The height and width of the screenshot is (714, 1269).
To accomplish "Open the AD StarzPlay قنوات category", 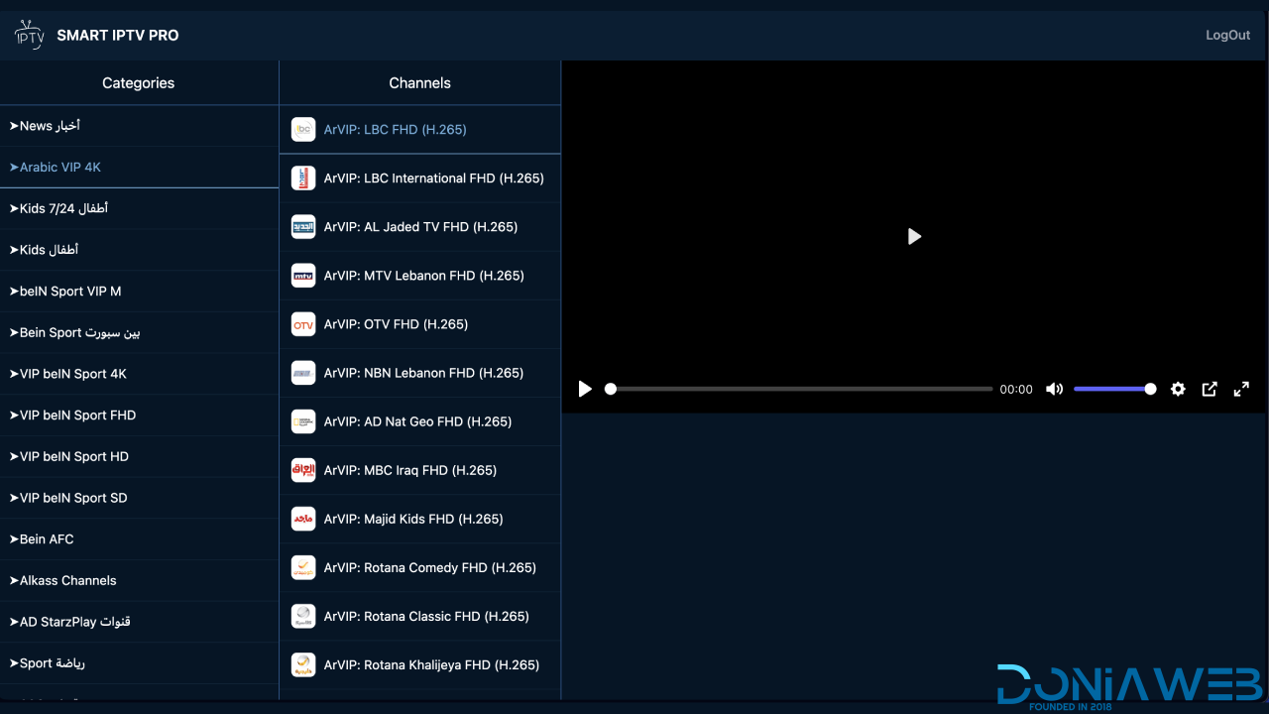I will point(139,622).
